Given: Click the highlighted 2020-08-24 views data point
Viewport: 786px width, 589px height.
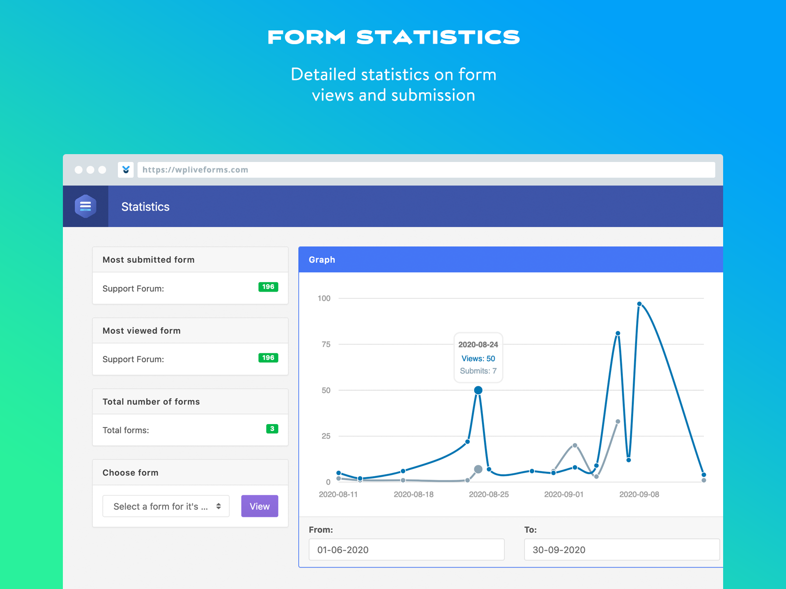Looking at the screenshot, I should [478, 390].
